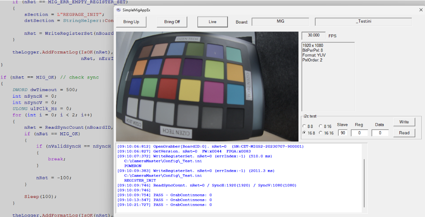Click the _Test.ini file name field

(x=363, y=21)
